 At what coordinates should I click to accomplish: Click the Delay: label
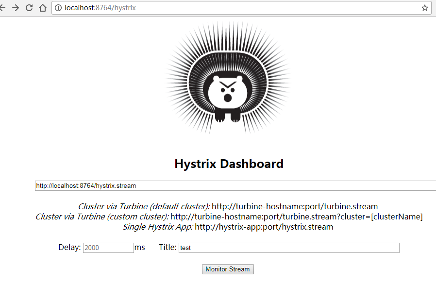[69, 247]
